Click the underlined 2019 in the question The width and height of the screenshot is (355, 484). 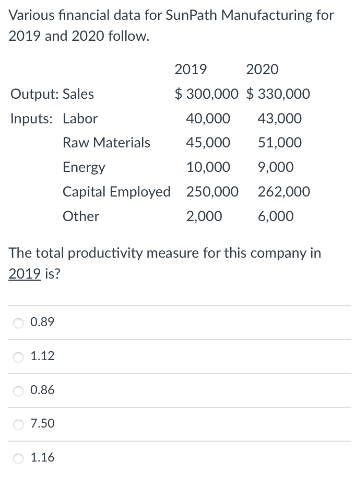tap(25, 274)
